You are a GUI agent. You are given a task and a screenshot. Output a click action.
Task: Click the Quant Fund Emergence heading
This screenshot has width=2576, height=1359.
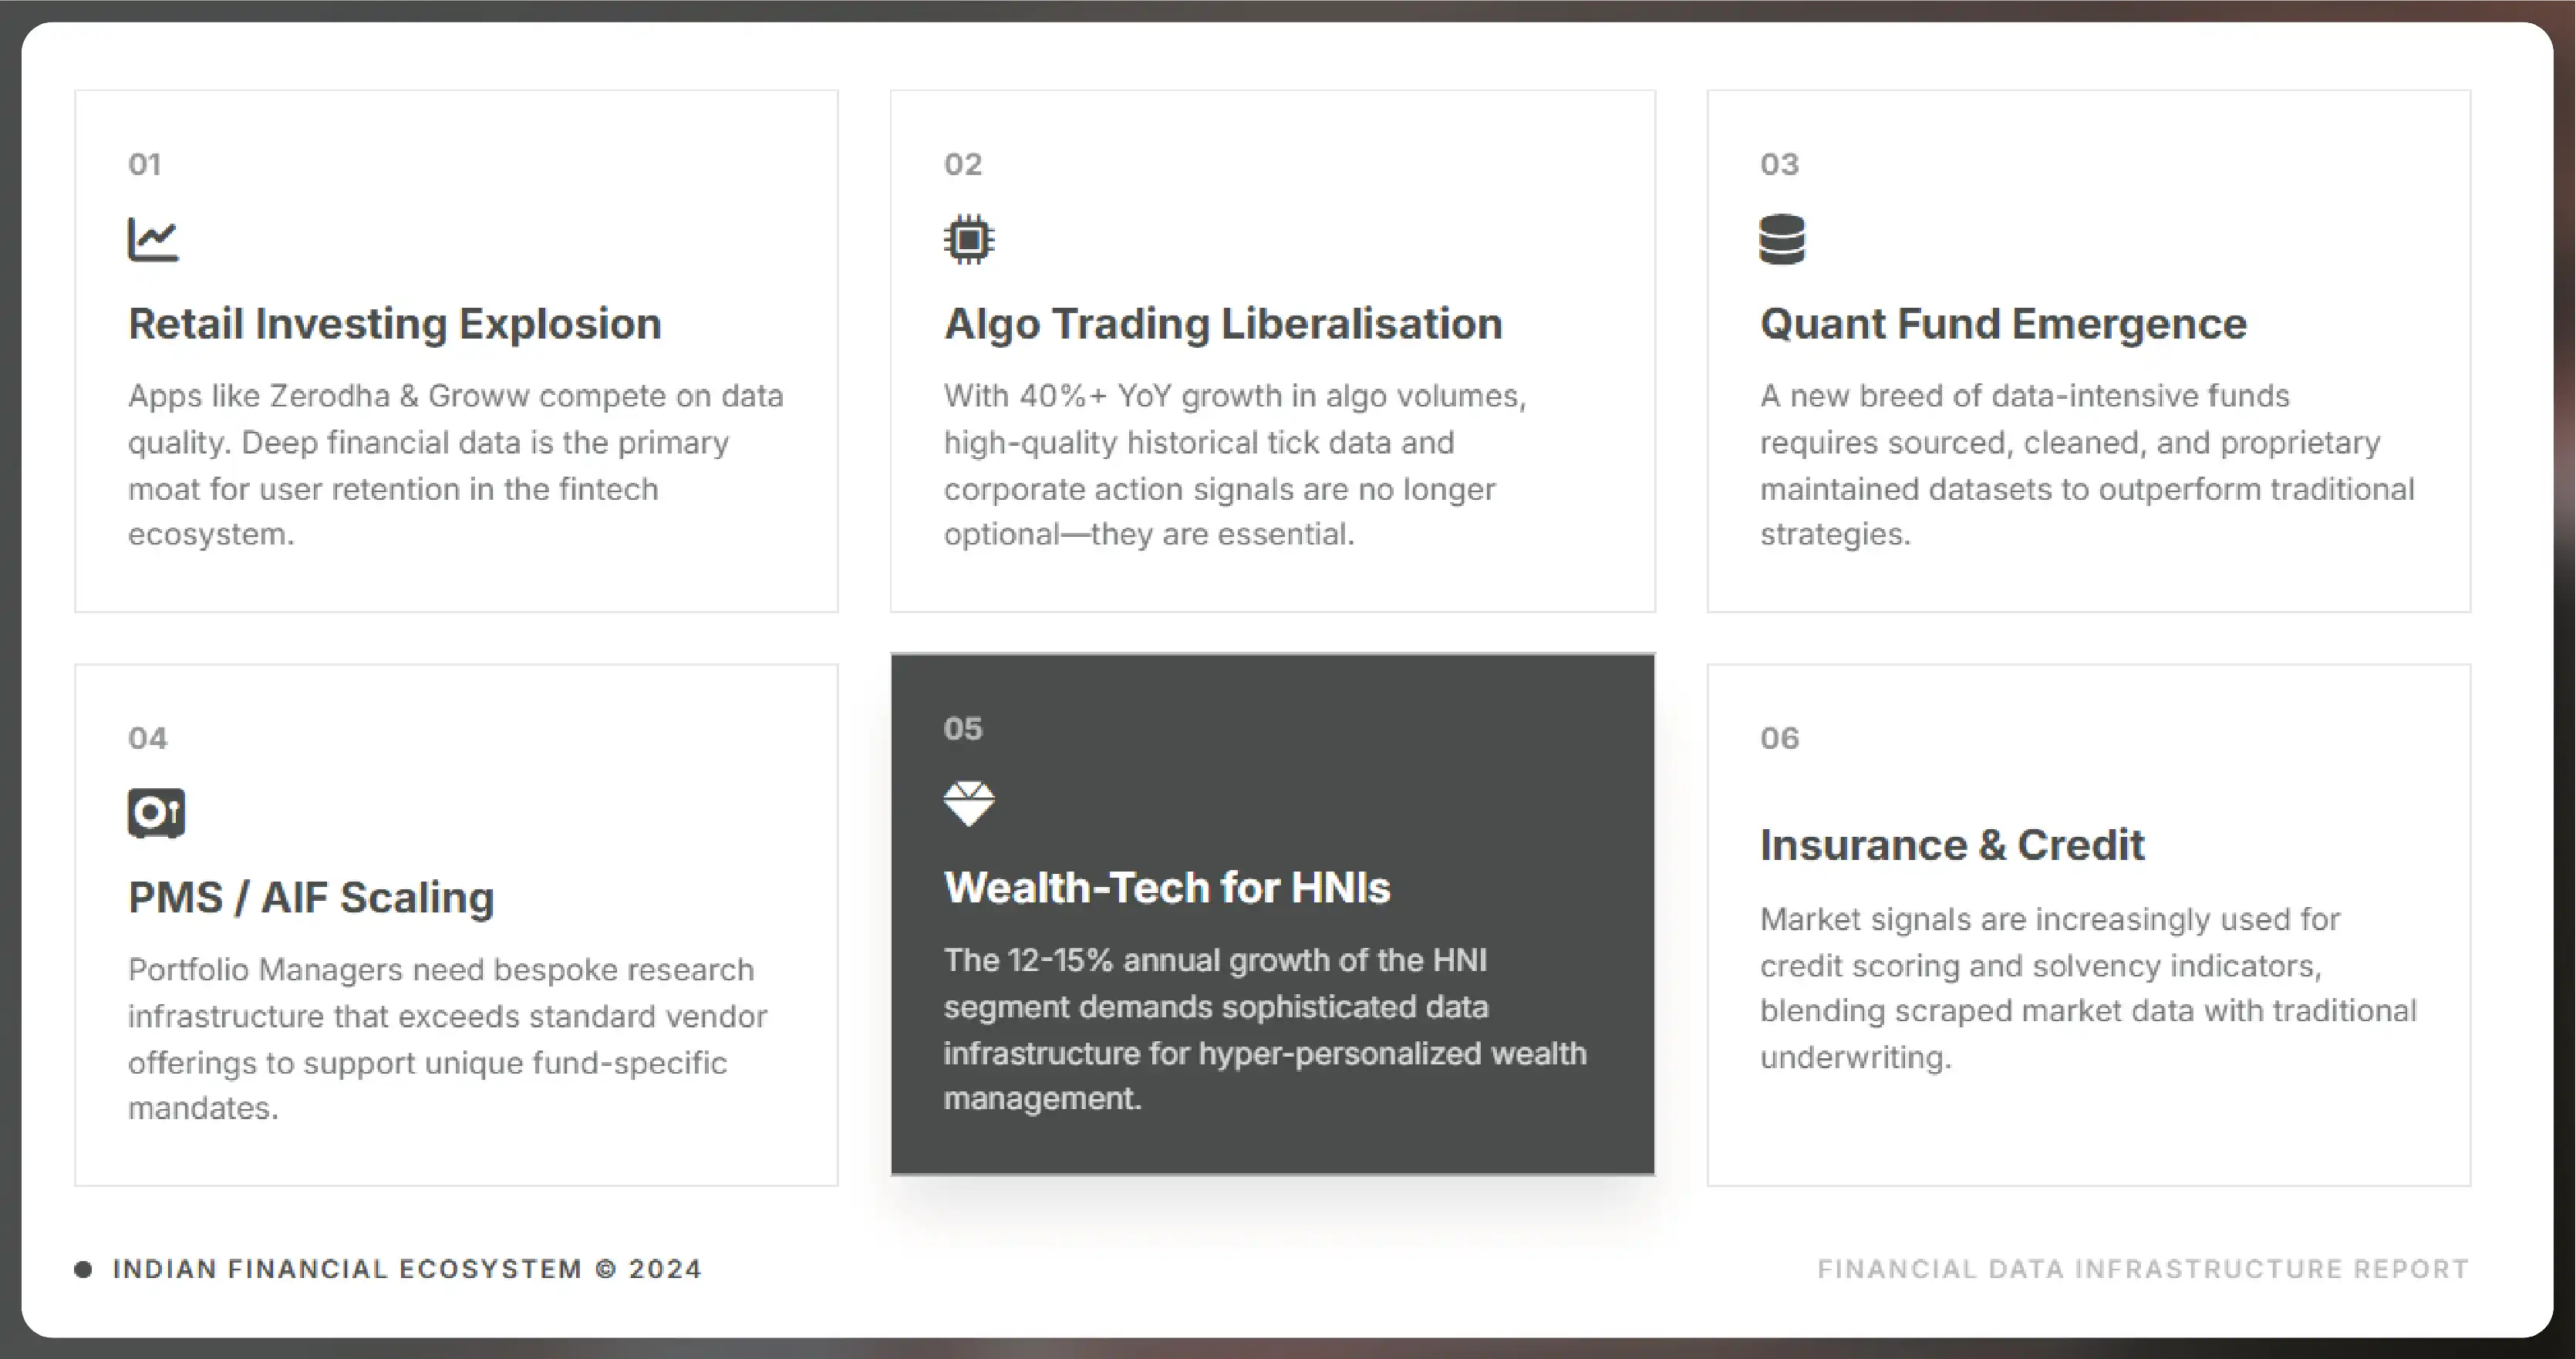click(x=2003, y=324)
